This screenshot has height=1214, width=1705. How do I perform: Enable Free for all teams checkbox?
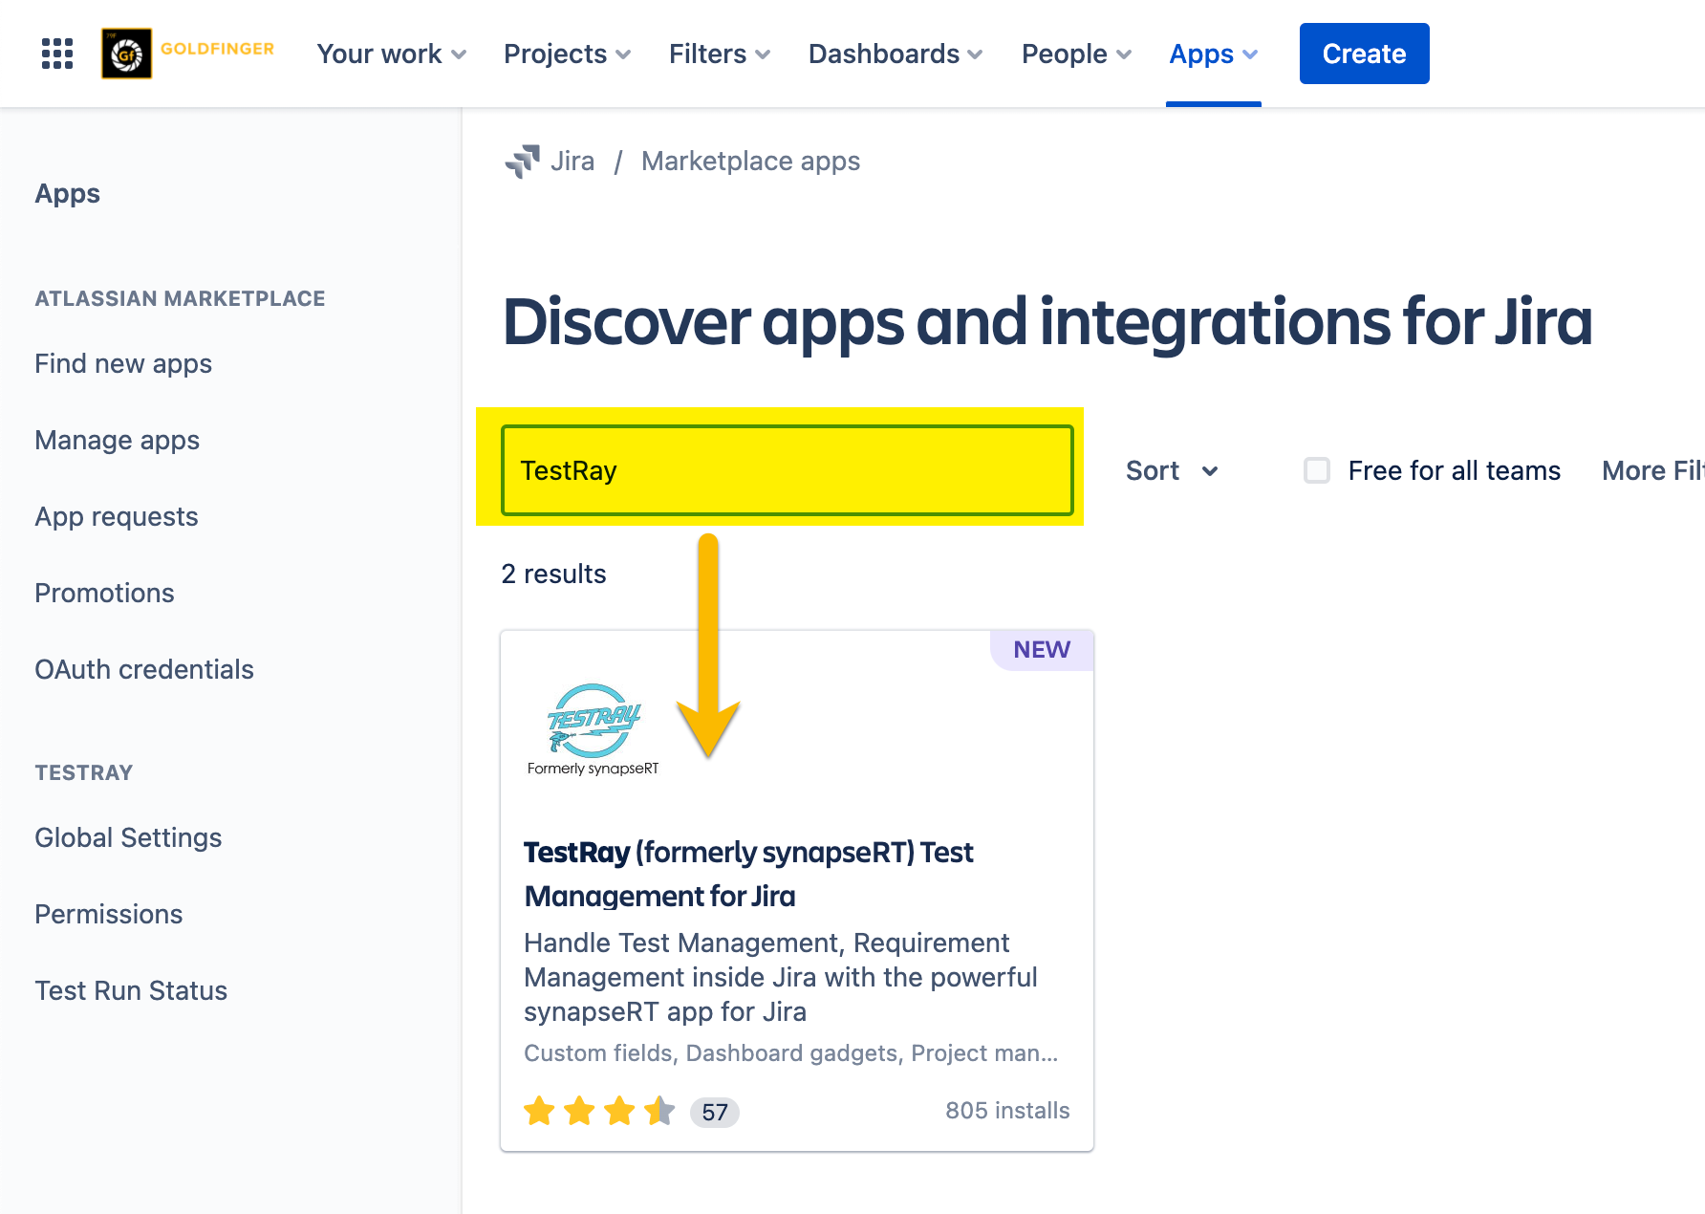tap(1317, 470)
